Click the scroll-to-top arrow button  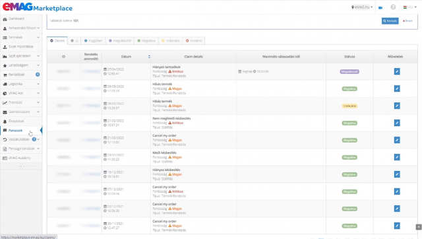click(419, 227)
